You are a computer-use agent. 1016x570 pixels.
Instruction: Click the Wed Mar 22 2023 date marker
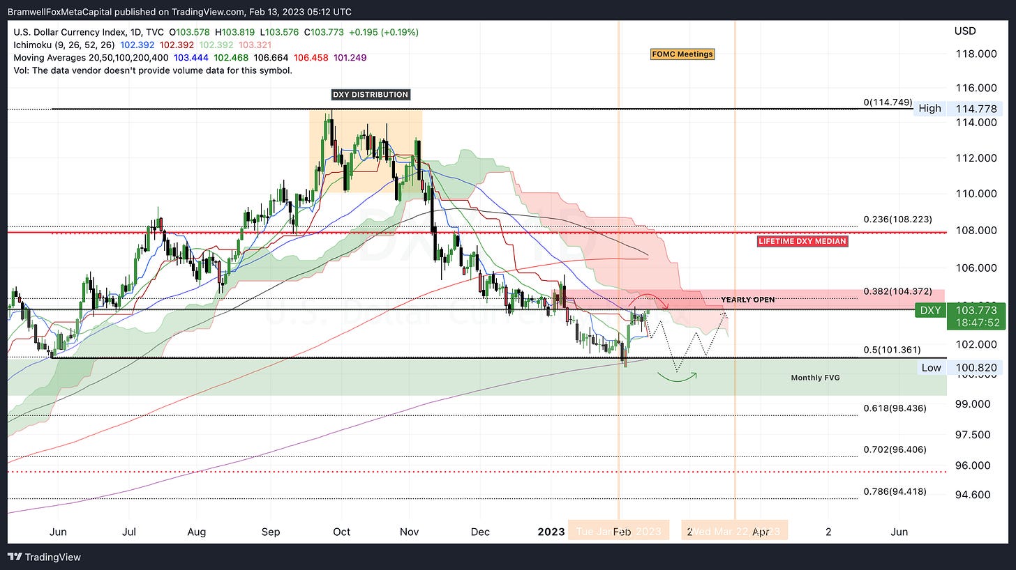pyautogui.click(x=735, y=532)
